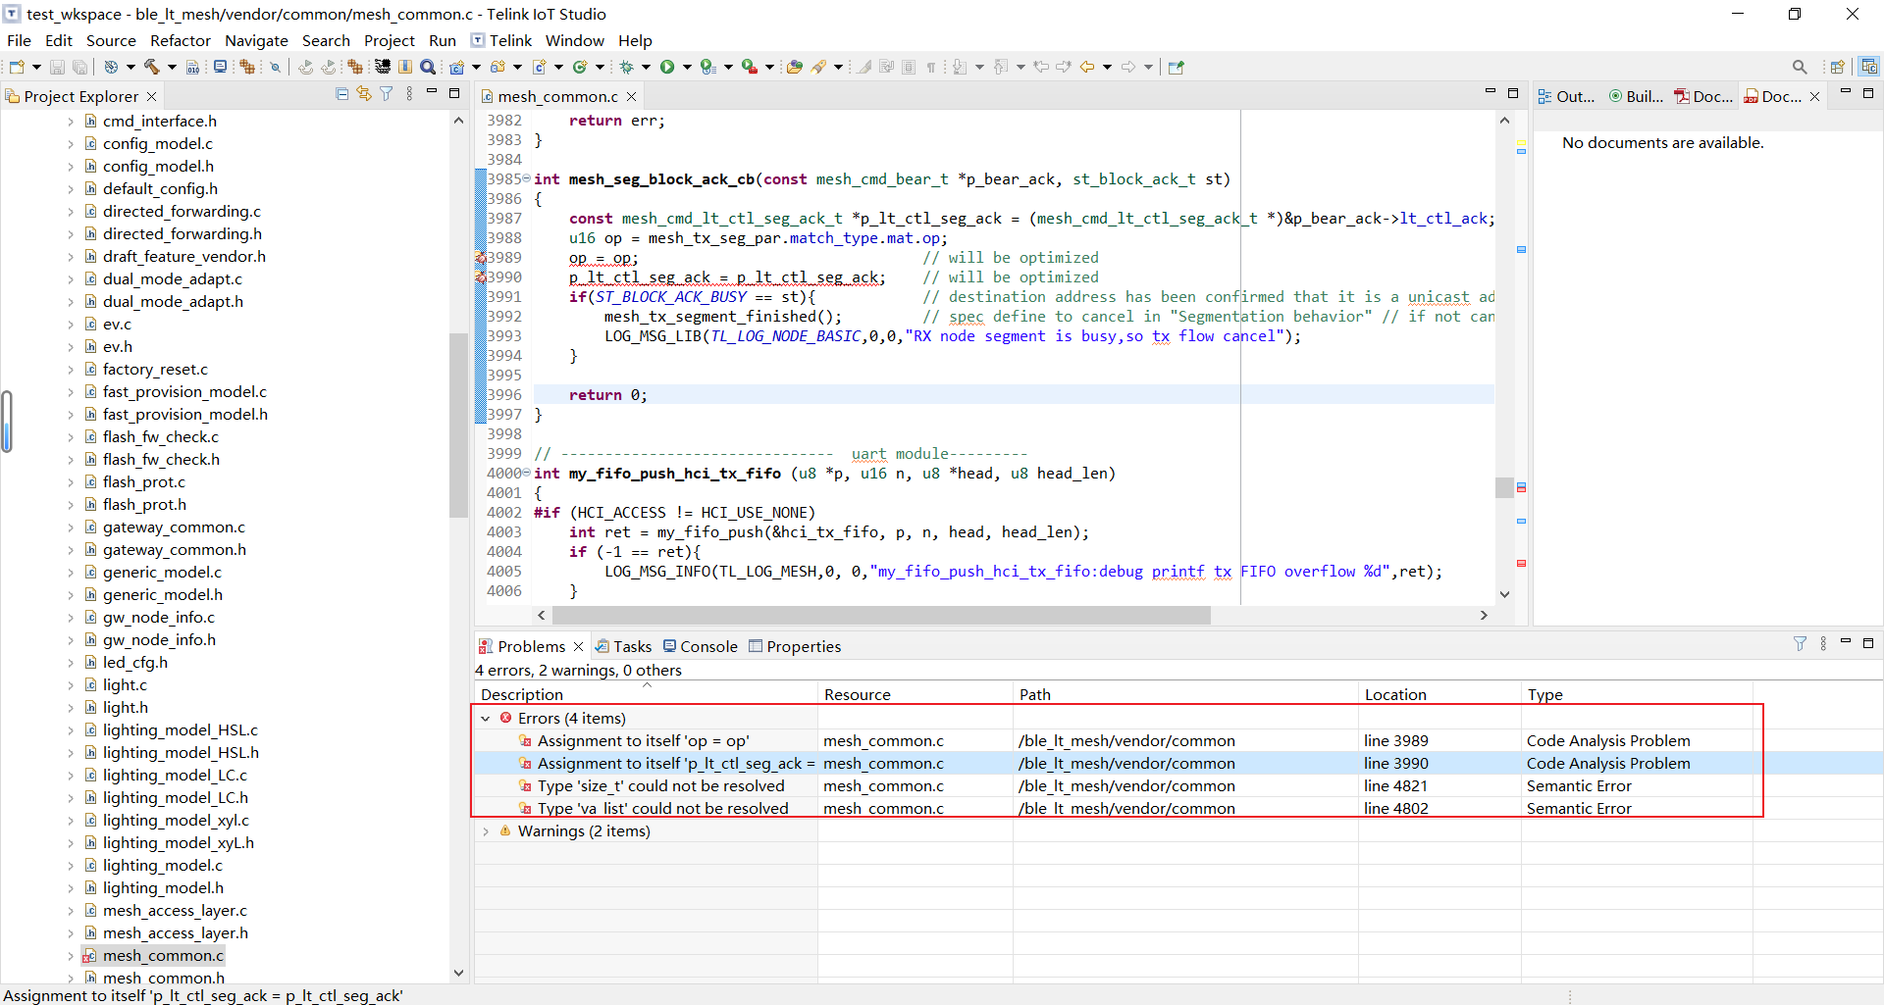This screenshot has width=1884, height=1005.
Task: Select gateway_common.c in Project Explorer
Action: coord(174,528)
